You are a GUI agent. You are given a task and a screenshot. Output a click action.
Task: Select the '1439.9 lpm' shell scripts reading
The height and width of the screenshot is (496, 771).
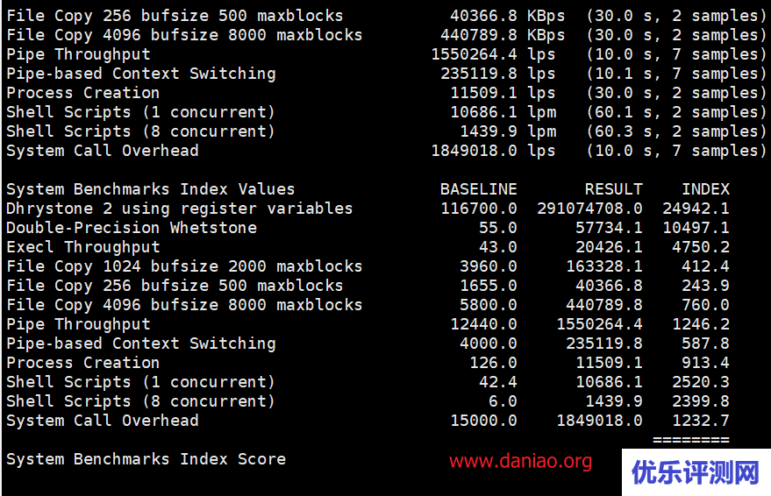[x=508, y=131]
